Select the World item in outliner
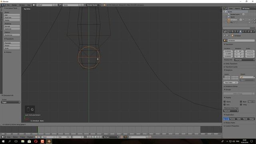 point(232,17)
